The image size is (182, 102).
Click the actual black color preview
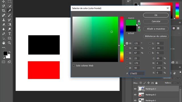coord(131,28)
